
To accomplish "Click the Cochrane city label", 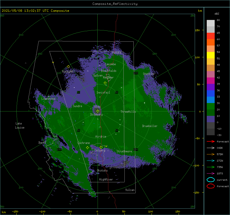I will (84, 143).
